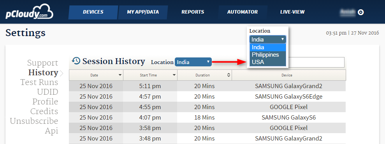Open Credits in the settings sidebar

coord(44,111)
